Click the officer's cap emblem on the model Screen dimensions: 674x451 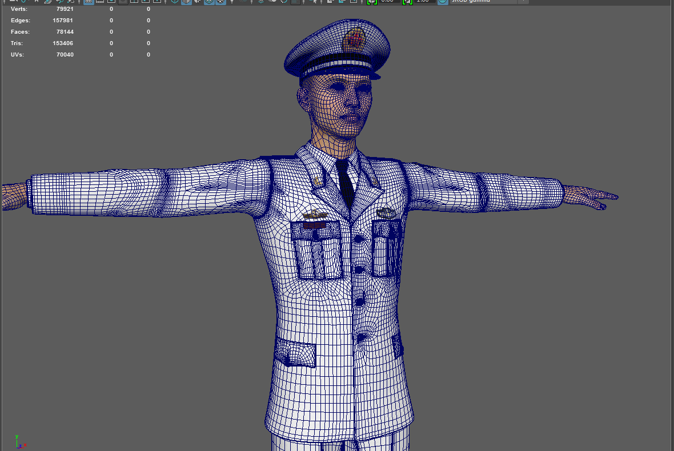tap(352, 40)
